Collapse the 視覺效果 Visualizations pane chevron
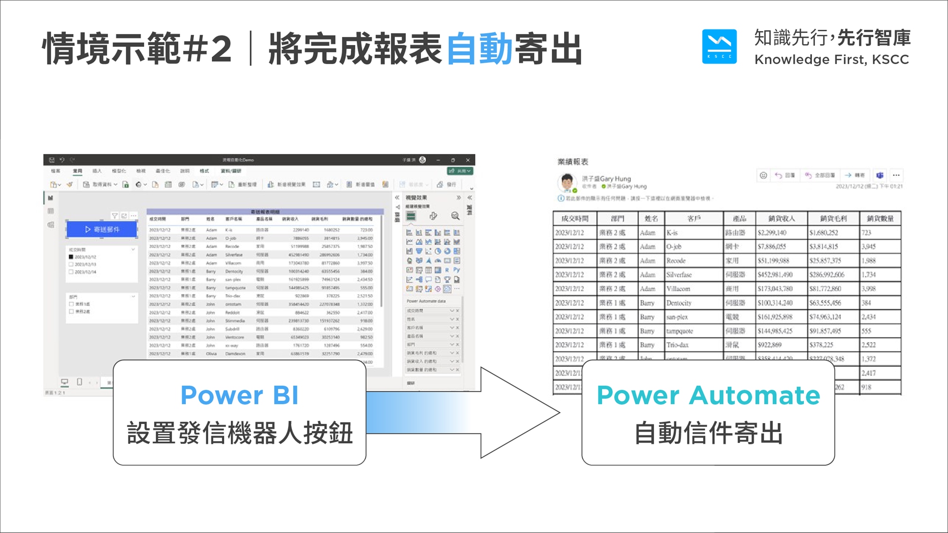Screen dimensions: 948x533 458,198
